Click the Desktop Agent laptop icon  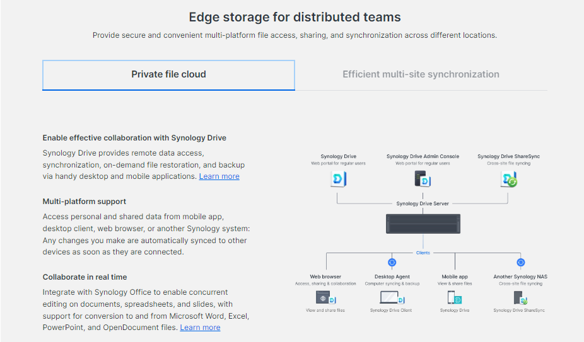pyautogui.click(x=392, y=298)
